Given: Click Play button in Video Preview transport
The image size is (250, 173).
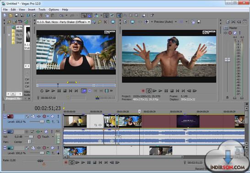Looking at the screenshot, I should pos(160,91).
